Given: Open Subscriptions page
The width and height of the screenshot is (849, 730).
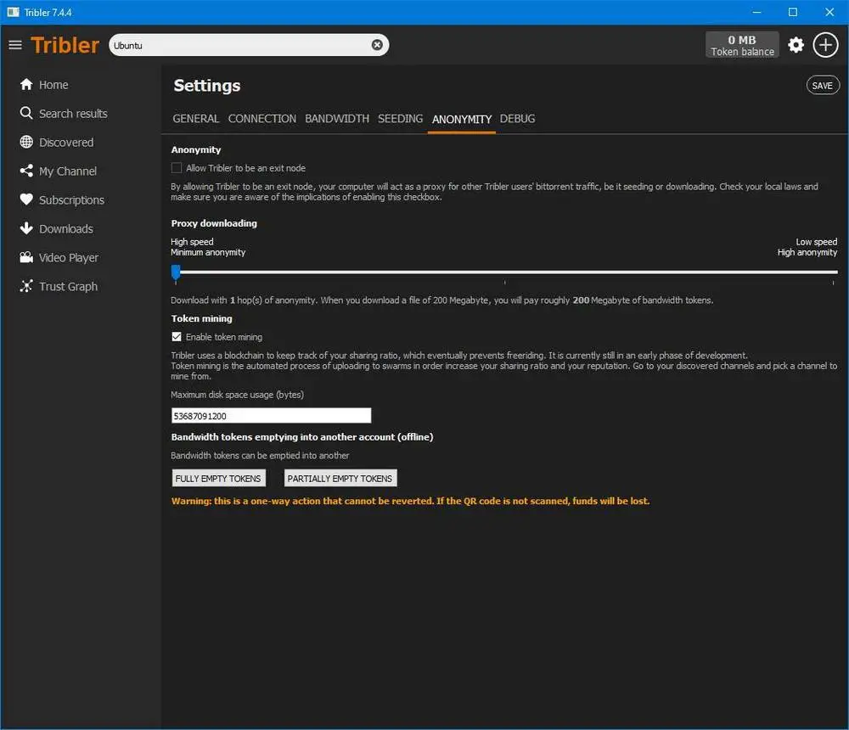Looking at the screenshot, I should point(71,199).
